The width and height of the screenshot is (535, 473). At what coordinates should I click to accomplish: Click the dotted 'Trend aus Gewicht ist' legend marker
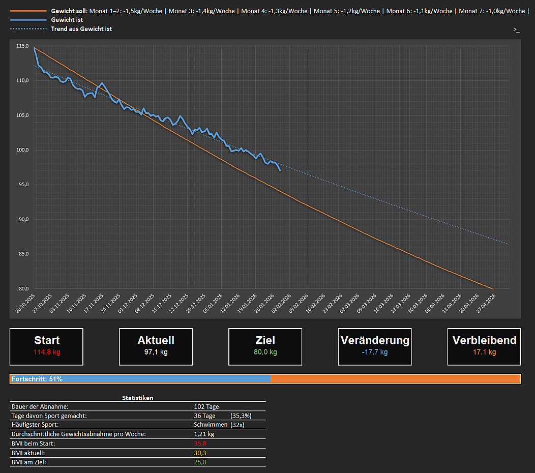[27, 29]
